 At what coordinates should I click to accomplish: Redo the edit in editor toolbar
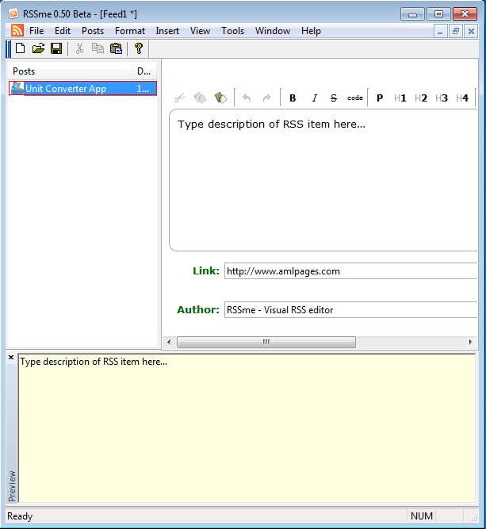[x=266, y=98]
